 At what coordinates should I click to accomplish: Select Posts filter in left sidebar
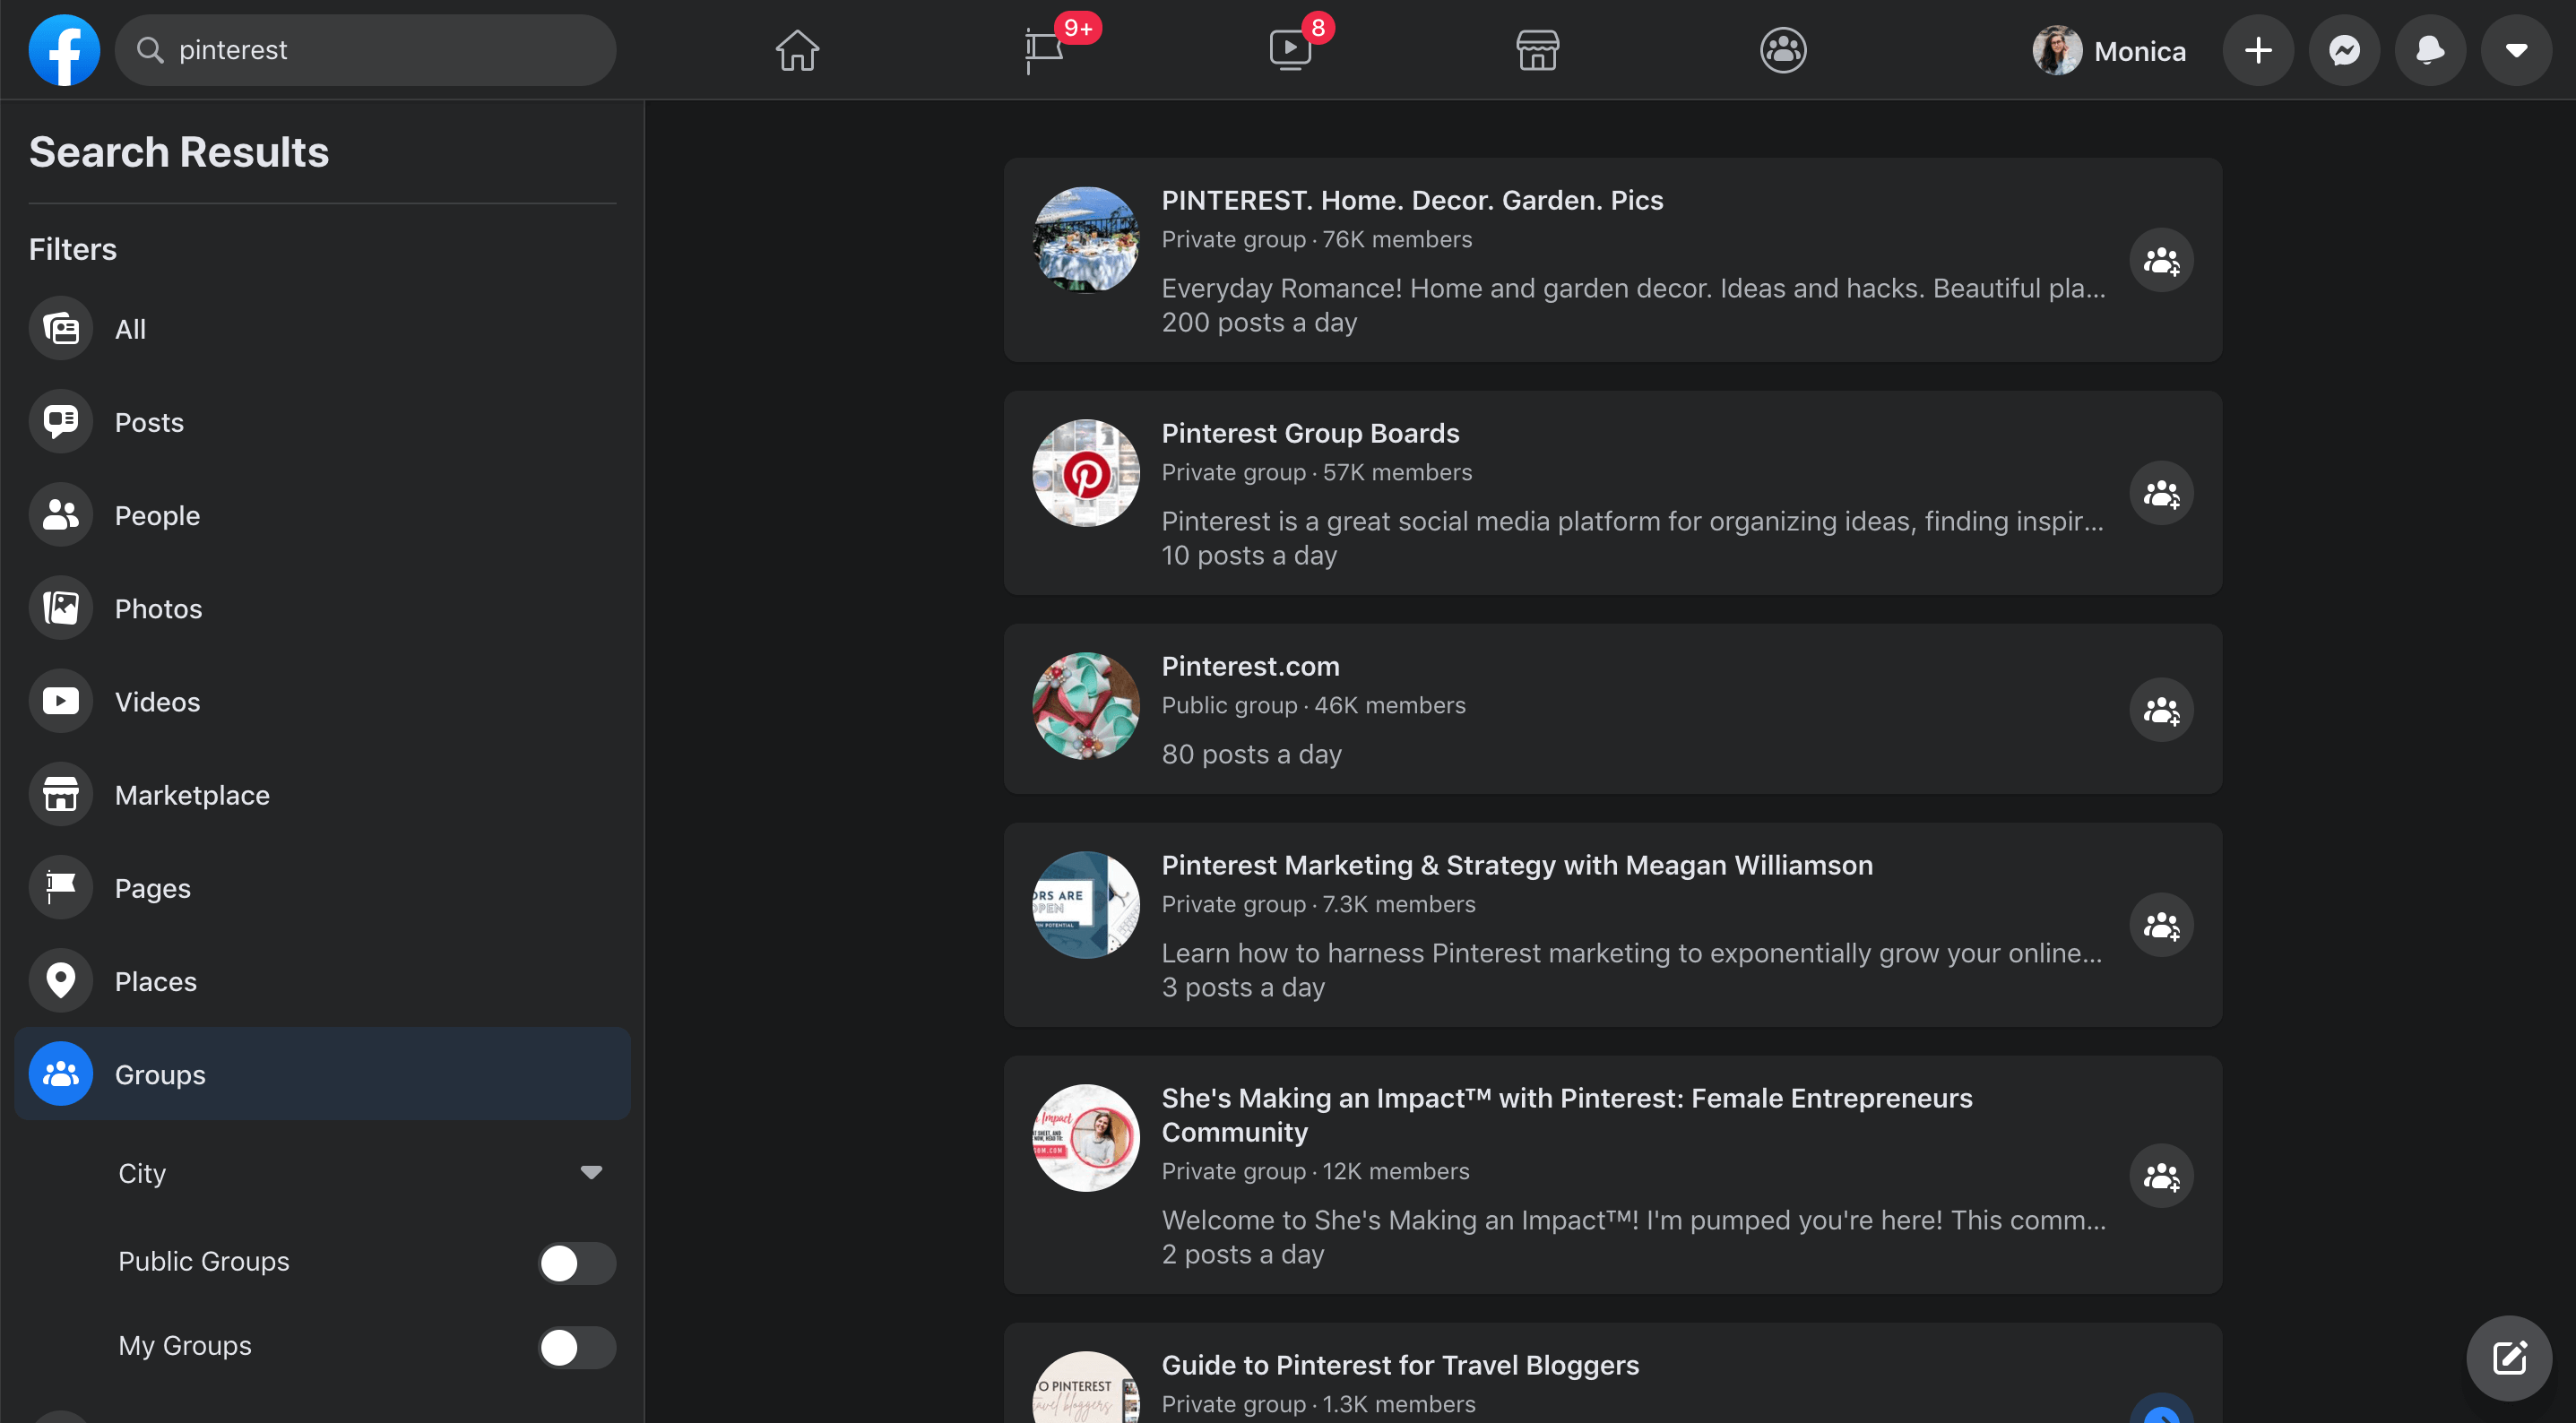coord(147,422)
